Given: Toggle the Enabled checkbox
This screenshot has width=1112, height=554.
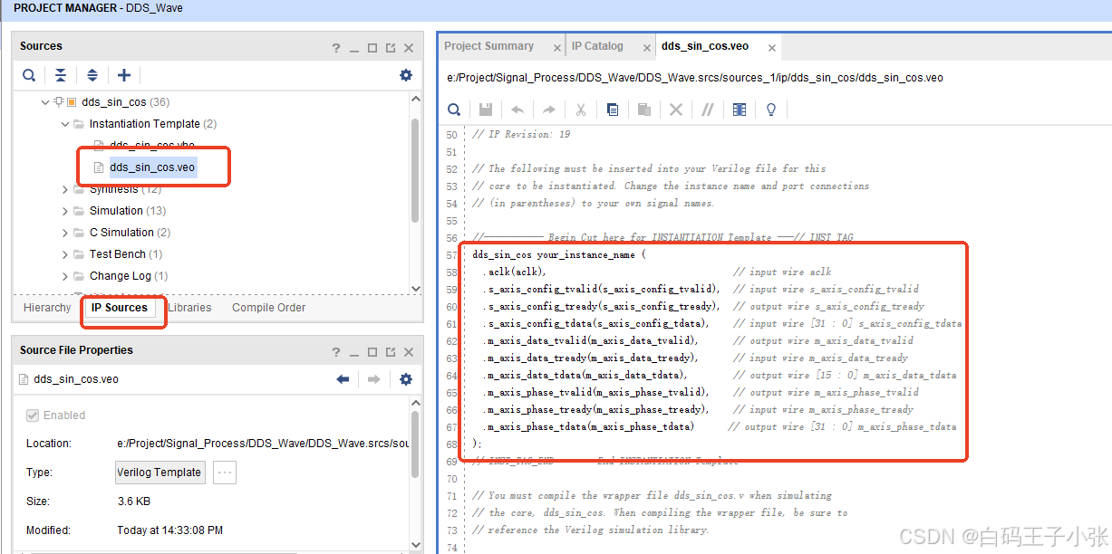Looking at the screenshot, I should pos(33,415).
